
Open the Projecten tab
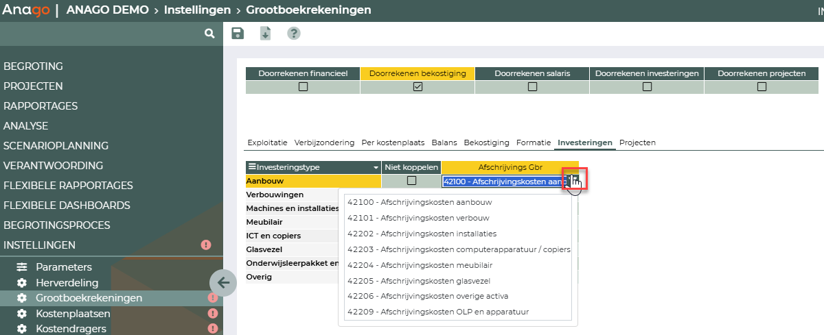pyautogui.click(x=637, y=142)
